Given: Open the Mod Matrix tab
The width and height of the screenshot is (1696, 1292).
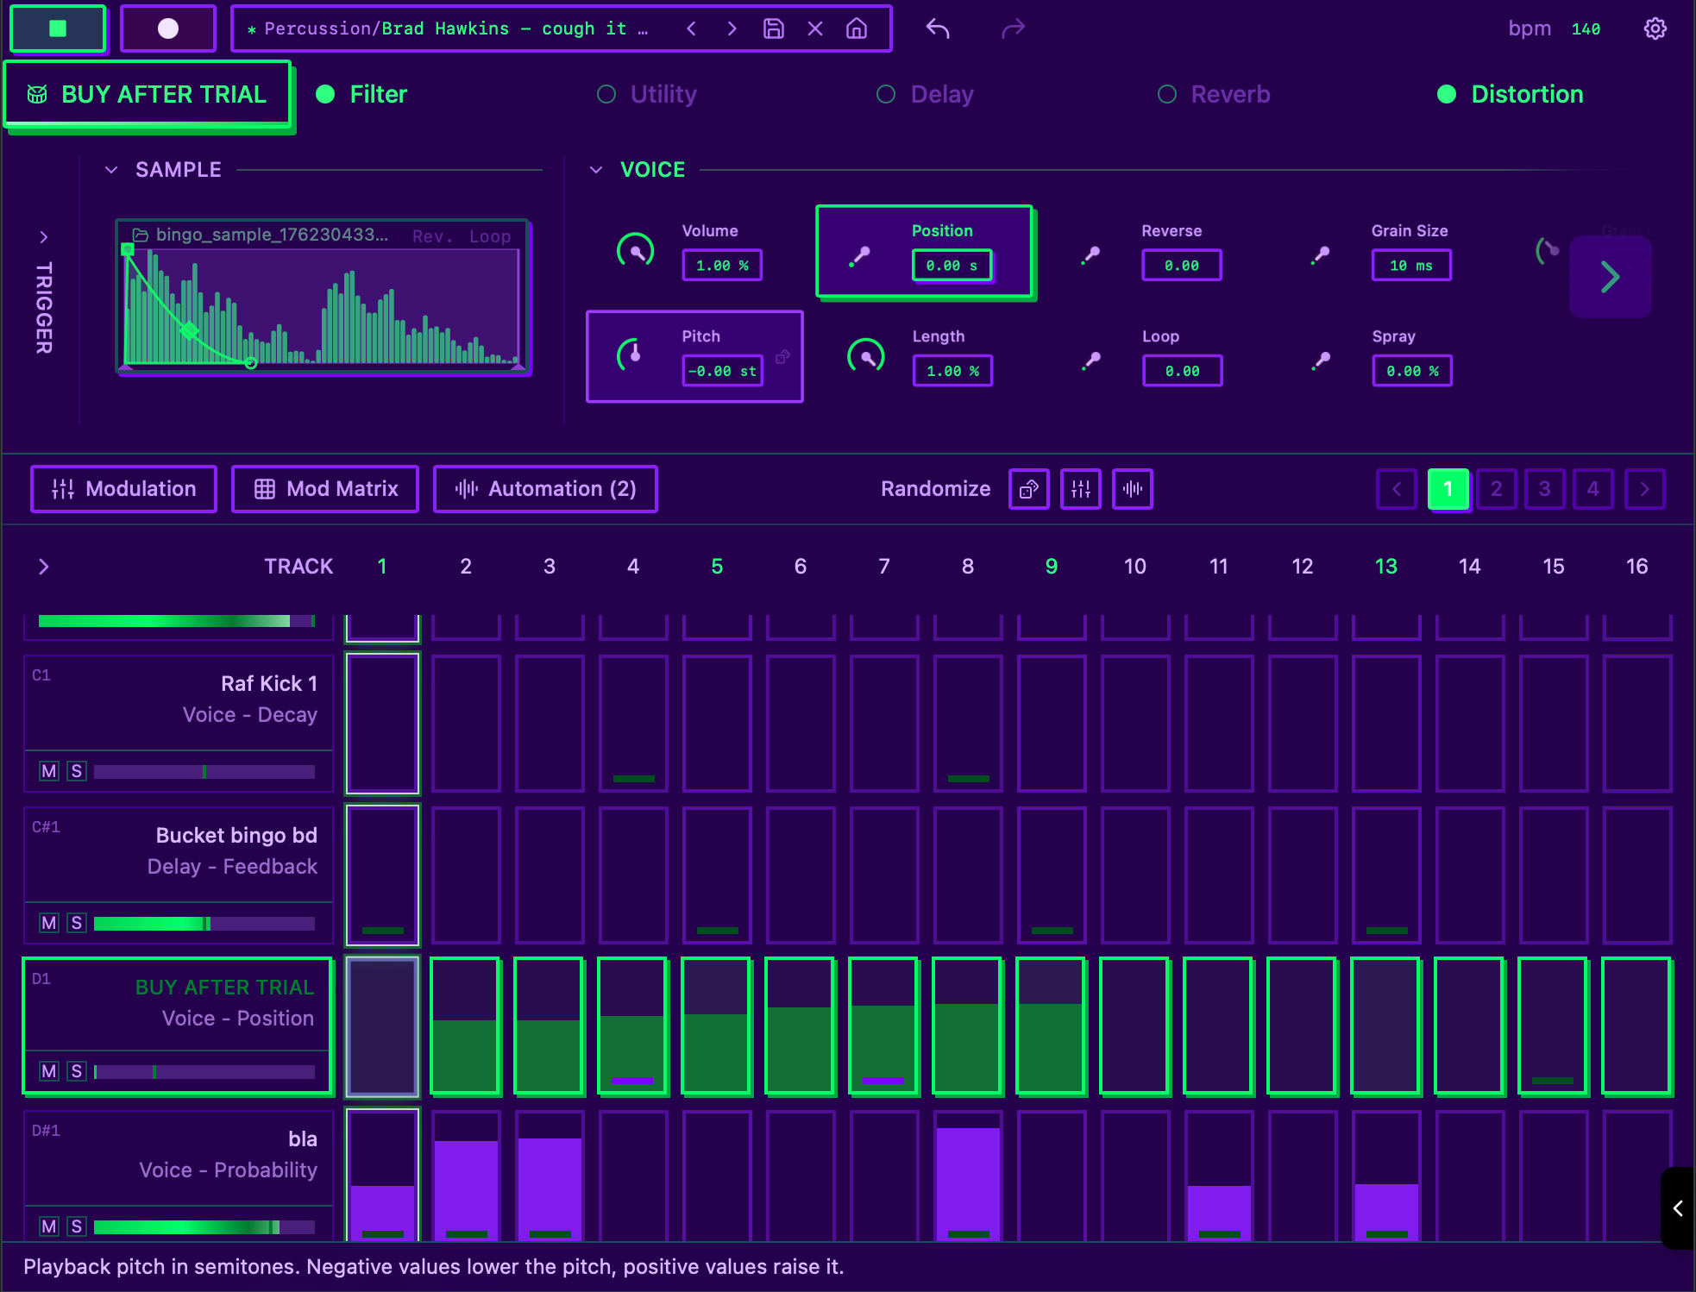Looking at the screenshot, I should pos(325,489).
